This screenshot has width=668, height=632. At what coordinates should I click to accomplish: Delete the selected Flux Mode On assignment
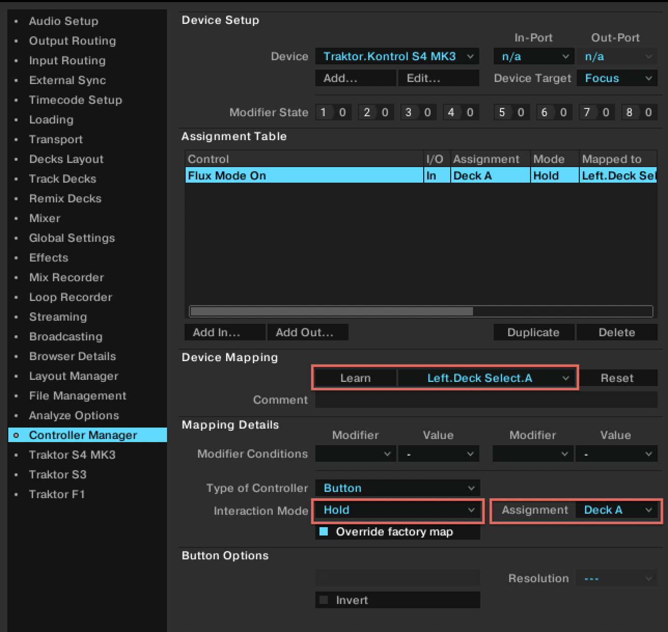pos(617,333)
